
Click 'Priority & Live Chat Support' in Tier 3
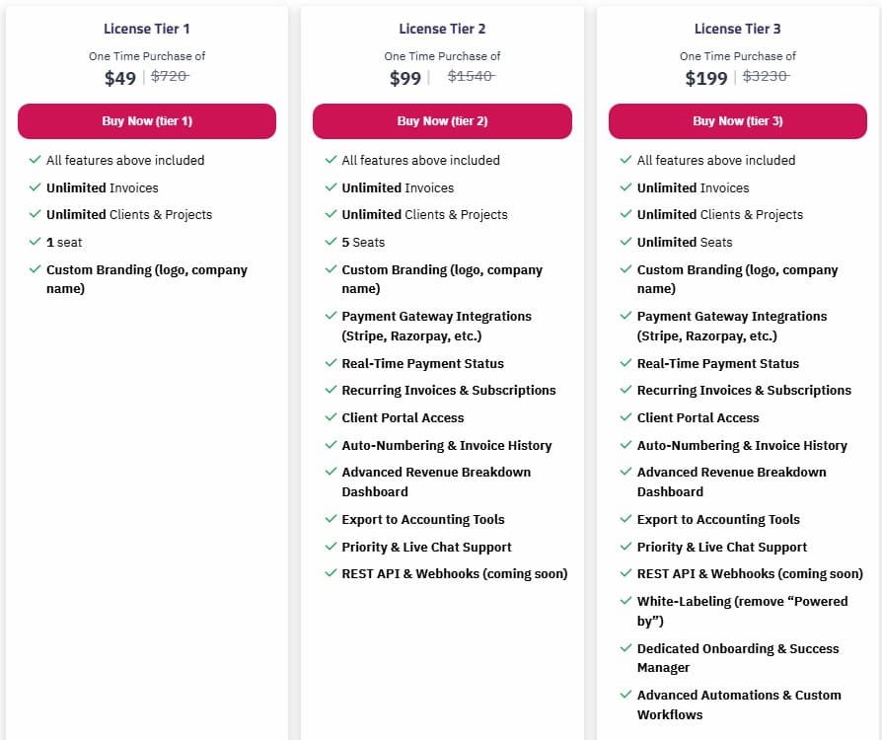(x=721, y=547)
